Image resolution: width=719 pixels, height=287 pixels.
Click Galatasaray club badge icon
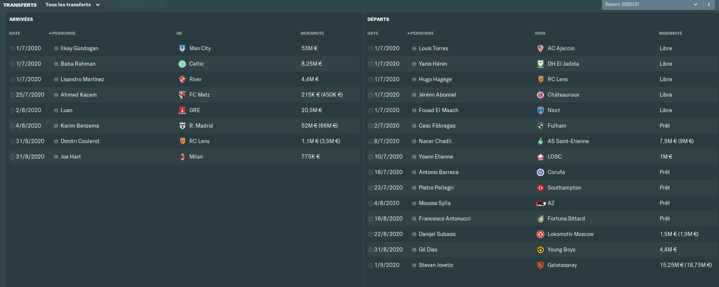[x=541, y=265]
